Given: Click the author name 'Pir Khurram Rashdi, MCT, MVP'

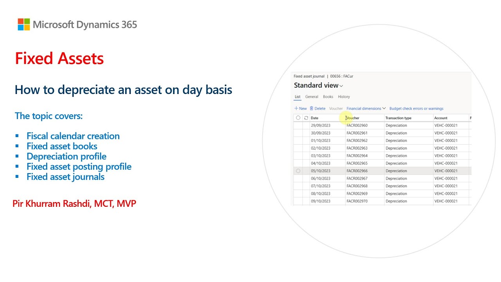Looking at the screenshot, I should (74, 204).
